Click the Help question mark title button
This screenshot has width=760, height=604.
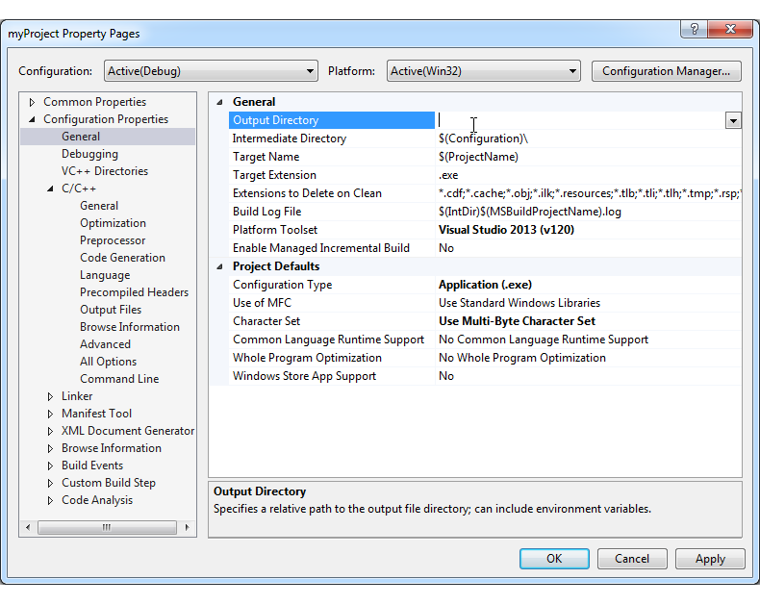point(694,30)
